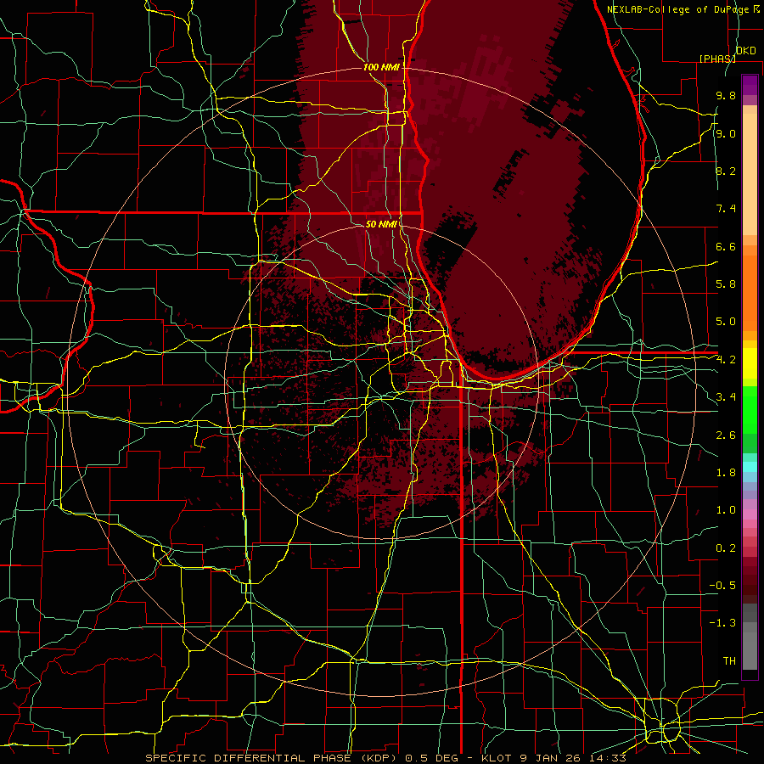Click the 1.0 scale value
764x764 pixels.
coord(726,510)
